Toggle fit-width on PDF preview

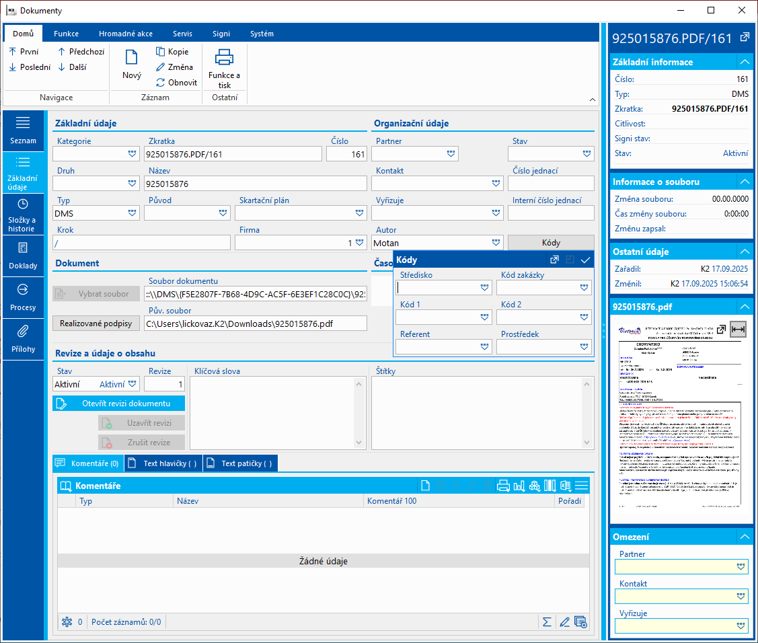point(738,330)
